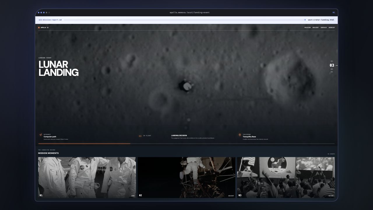Click the guidance arrow icon beside Computer path
This screenshot has width=373, height=210.
tap(41, 135)
